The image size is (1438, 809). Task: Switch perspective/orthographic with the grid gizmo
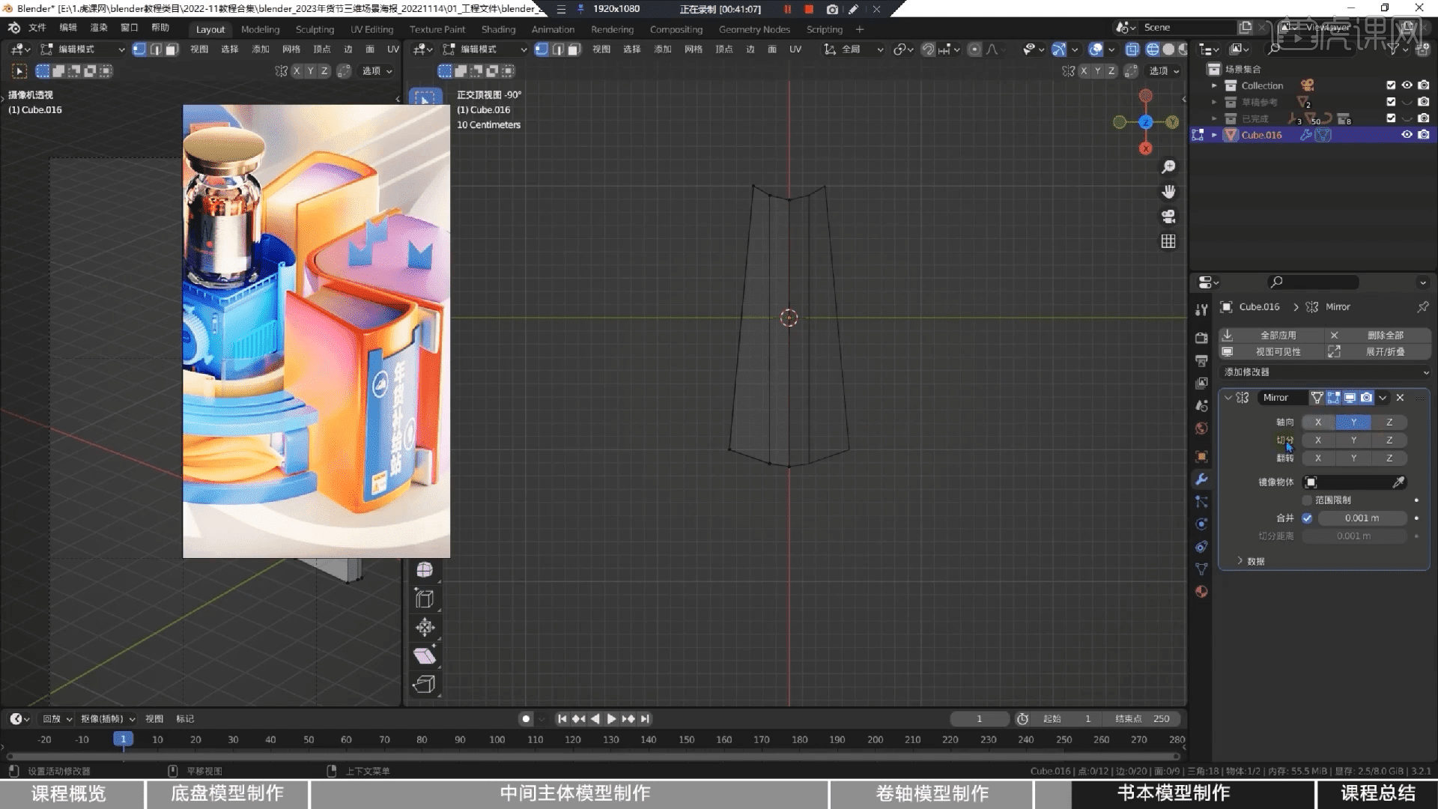pos(1168,241)
